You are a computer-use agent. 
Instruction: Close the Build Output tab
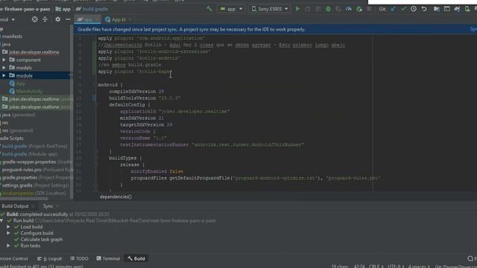tap(33, 206)
